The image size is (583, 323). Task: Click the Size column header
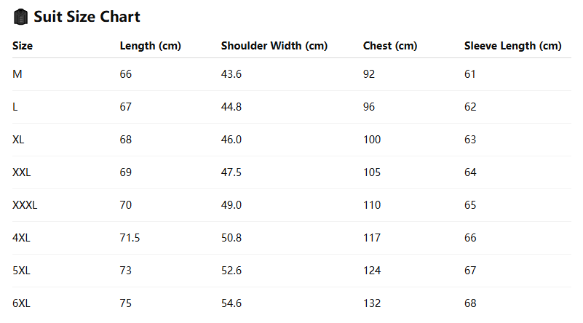pos(23,46)
